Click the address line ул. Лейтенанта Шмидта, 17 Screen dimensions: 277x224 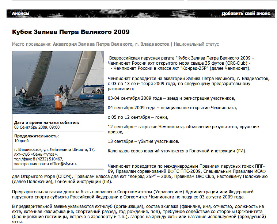tap(69, 149)
